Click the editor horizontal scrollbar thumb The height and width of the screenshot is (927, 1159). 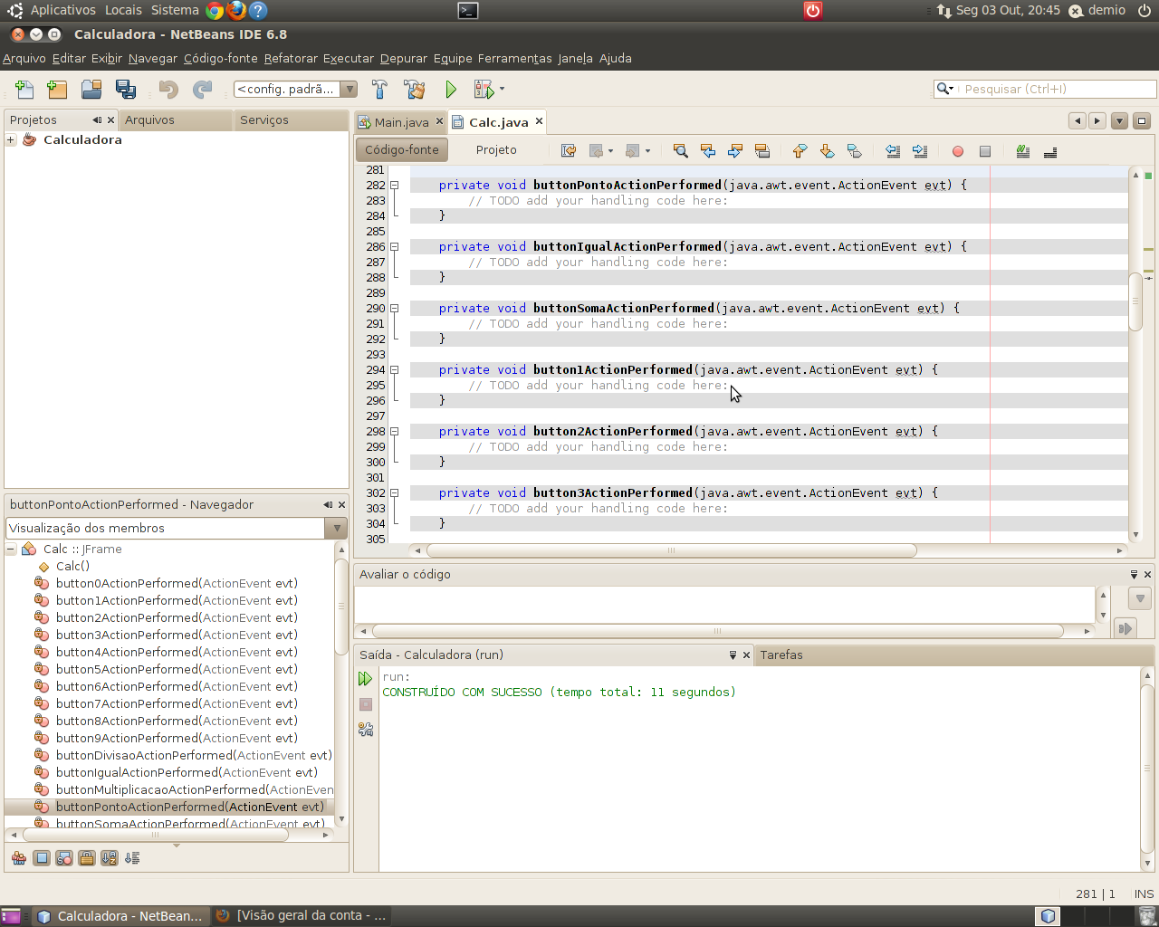(671, 550)
